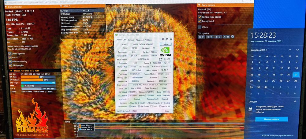306x139 pixels.
Task: Click the GPU temperature row in the overlay table
Action: (83, 20)
